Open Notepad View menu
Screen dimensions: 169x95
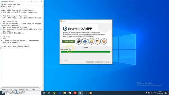(15, 4)
